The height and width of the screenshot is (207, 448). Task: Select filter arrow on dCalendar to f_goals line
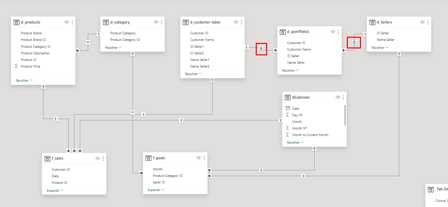click(261, 170)
